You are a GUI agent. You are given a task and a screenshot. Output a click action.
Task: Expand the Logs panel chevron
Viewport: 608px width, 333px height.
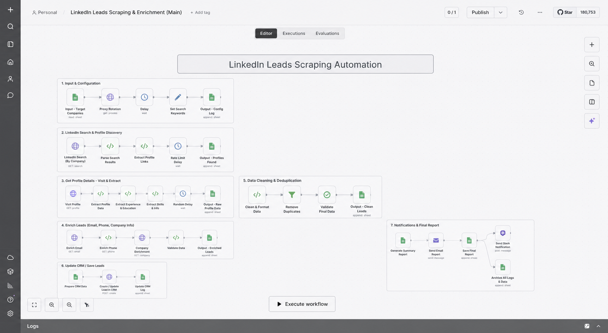click(598, 326)
